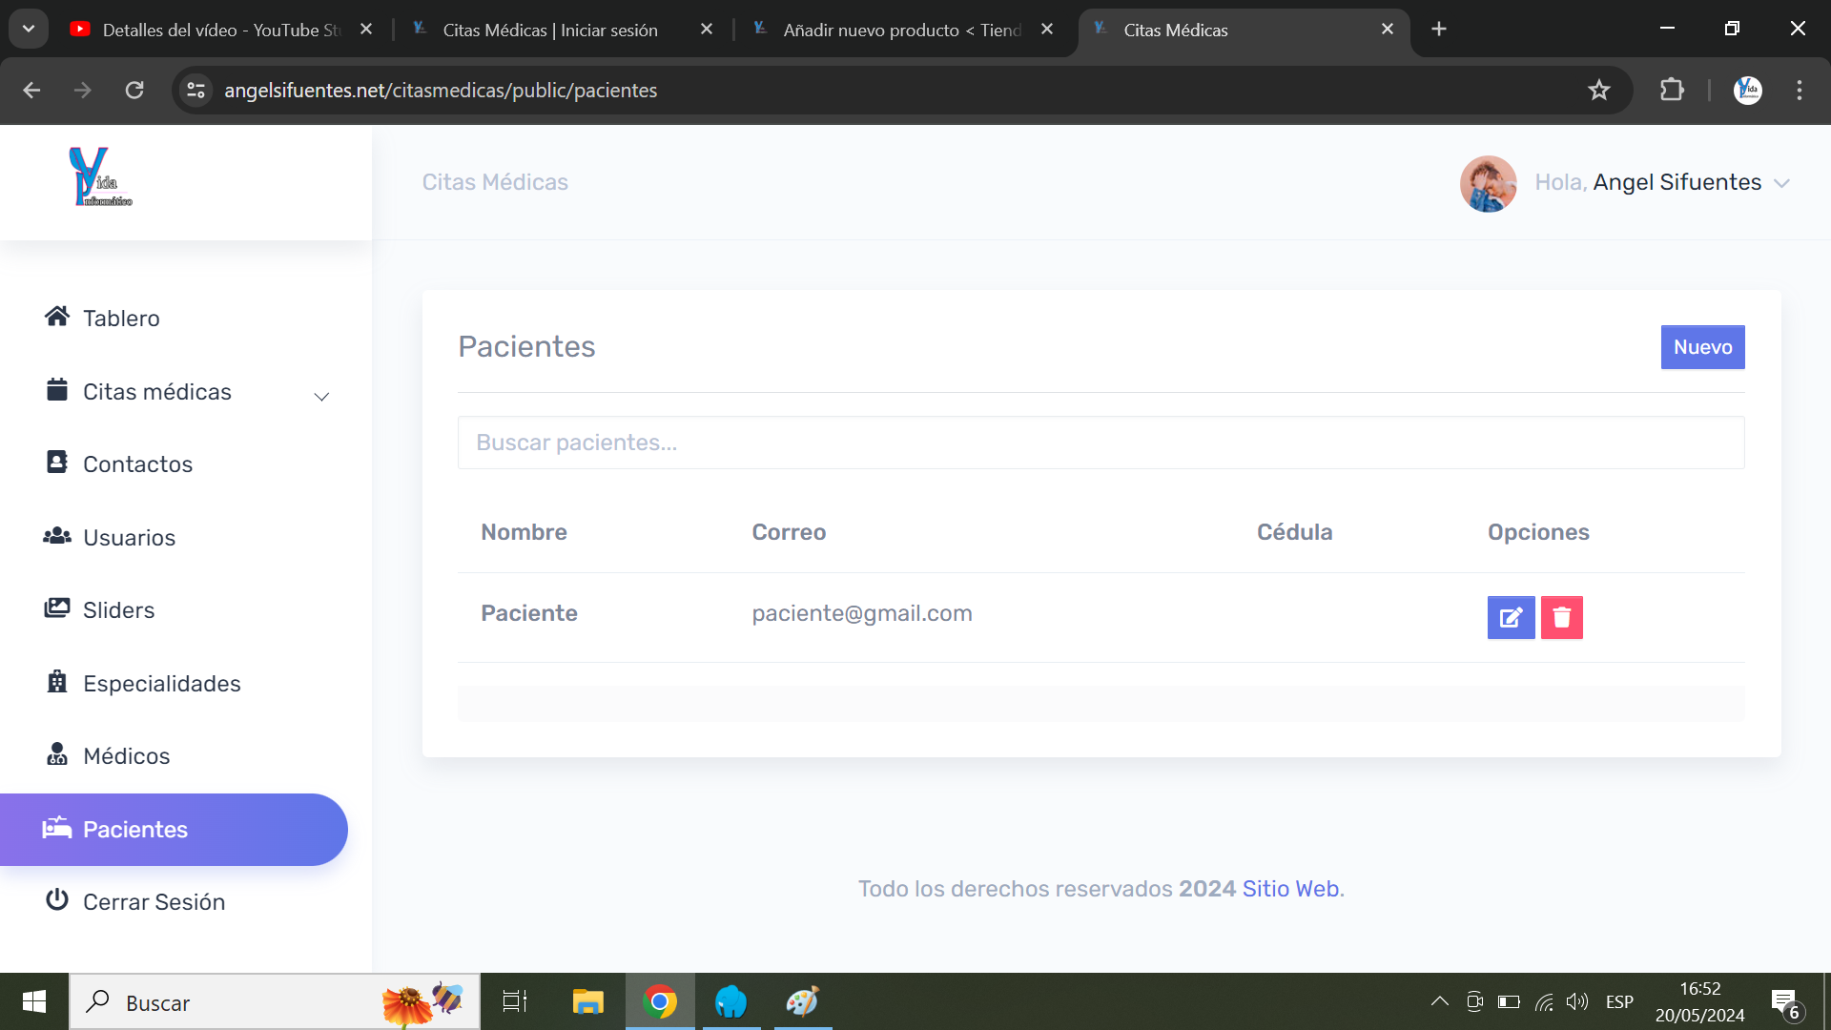Viewport: 1831px width, 1030px height.
Task: Click Cerrar Sesión to log out
Action: click(154, 901)
